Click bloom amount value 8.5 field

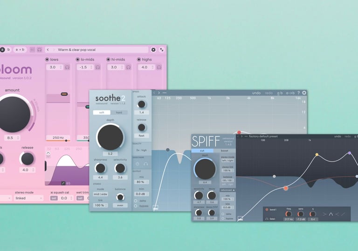12,138
